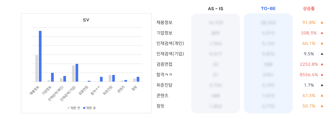This screenshot has height=119, width=336.
Task: Click the tall blue 채용정보 bar
Action: [40, 56]
